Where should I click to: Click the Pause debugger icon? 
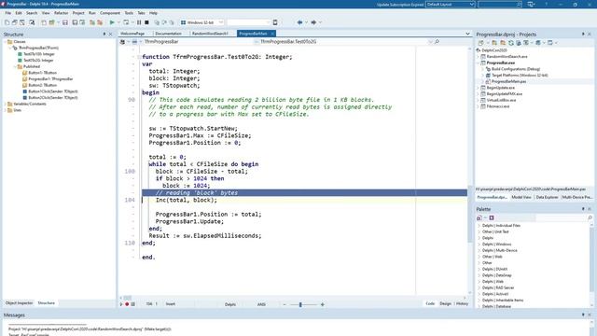click(139, 22)
